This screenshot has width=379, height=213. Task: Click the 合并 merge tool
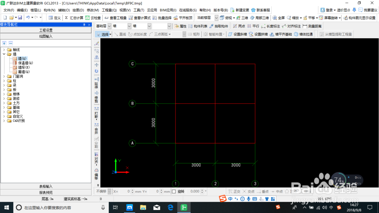pos(96,128)
